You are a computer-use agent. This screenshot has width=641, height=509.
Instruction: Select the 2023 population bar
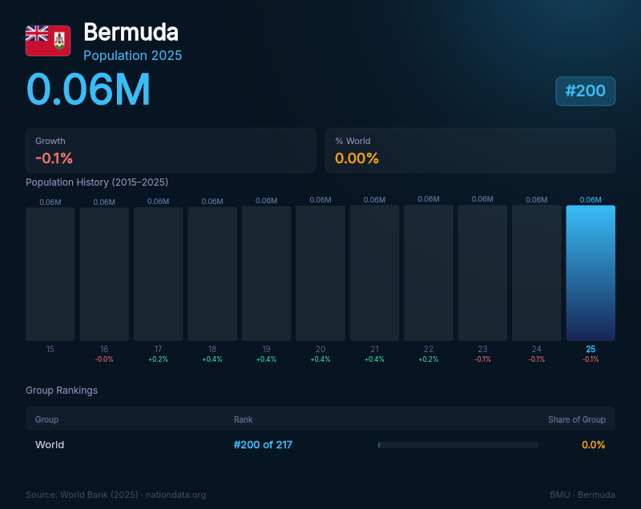point(482,273)
